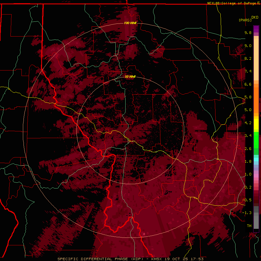261x261 pixels.
Task: Click the 9.0 legend value
Action: tap(248, 46)
